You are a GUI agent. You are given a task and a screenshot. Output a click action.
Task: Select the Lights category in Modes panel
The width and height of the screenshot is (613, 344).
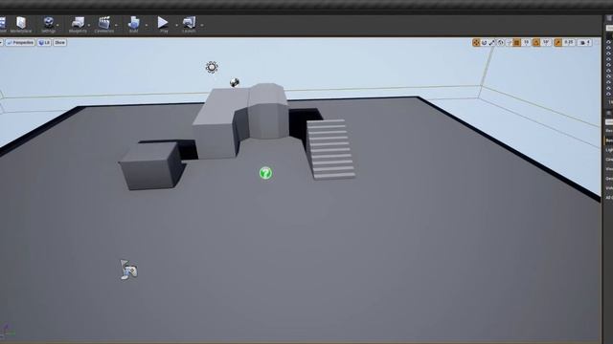click(x=609, y=150)
